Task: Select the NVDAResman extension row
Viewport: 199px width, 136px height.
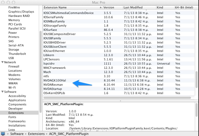Action: 119,85
